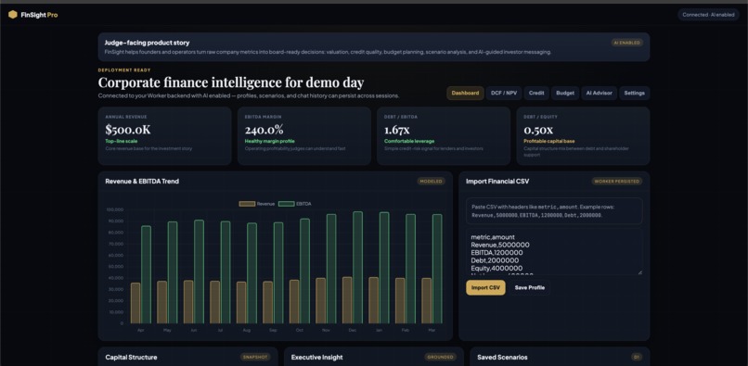748x366 pixels.
Task: Select the 0.50x Debt / Equity value
Action: click(x=538, y=130)
